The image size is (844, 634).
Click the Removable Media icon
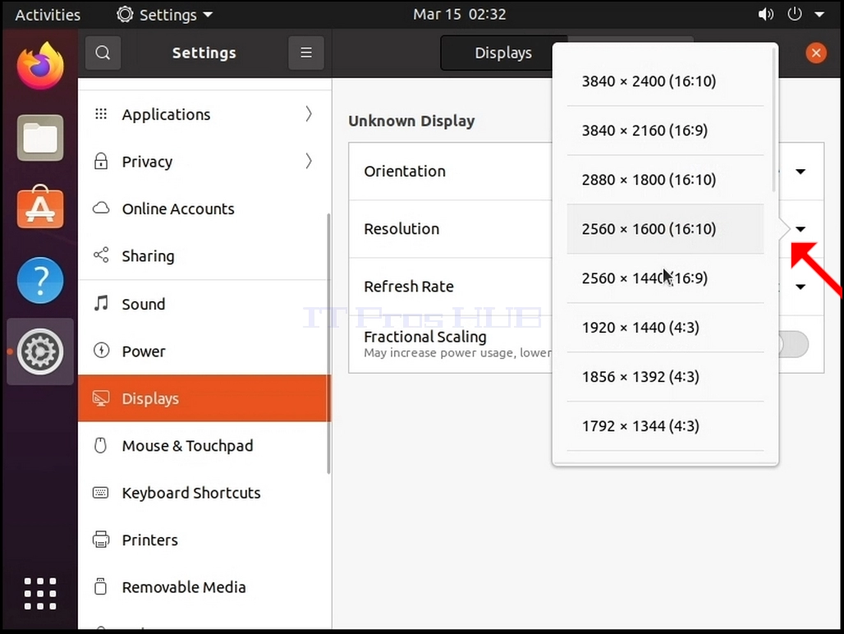pyautogui.click(x=101, y=586)
